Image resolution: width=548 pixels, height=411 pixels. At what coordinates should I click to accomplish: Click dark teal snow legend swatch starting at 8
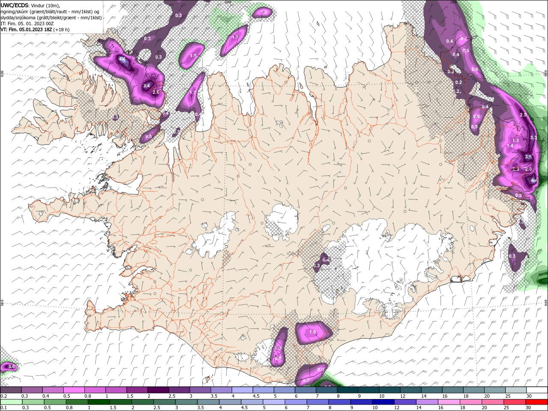348,390
